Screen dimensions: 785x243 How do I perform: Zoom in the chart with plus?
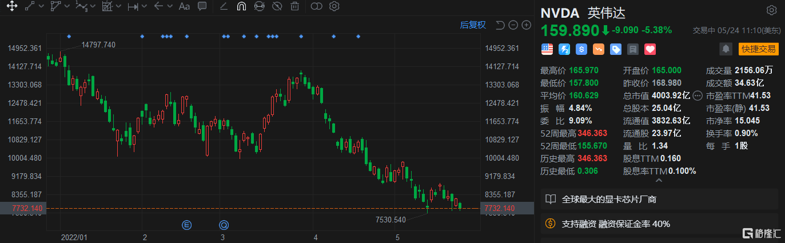527,25
